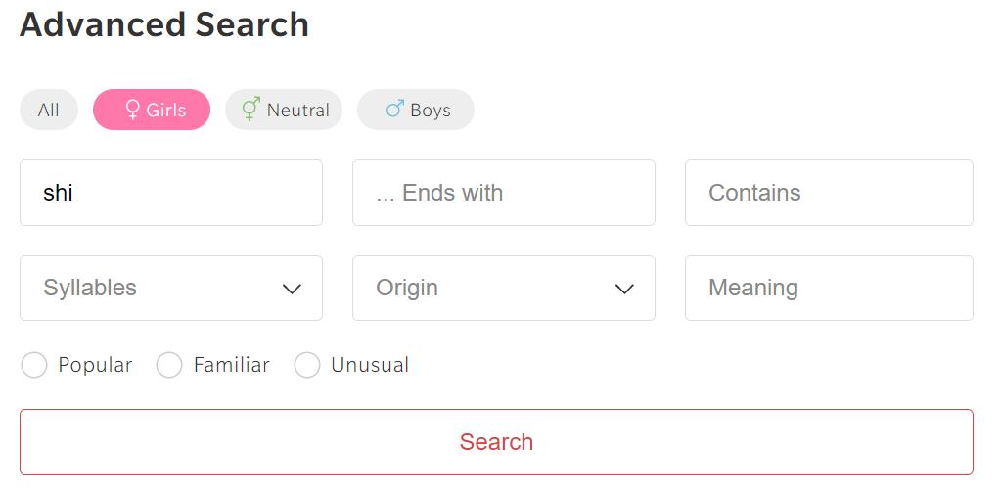Select the Familiar radio button
This screenshot has width=1000, height=492.
click(x=169, y=366)
